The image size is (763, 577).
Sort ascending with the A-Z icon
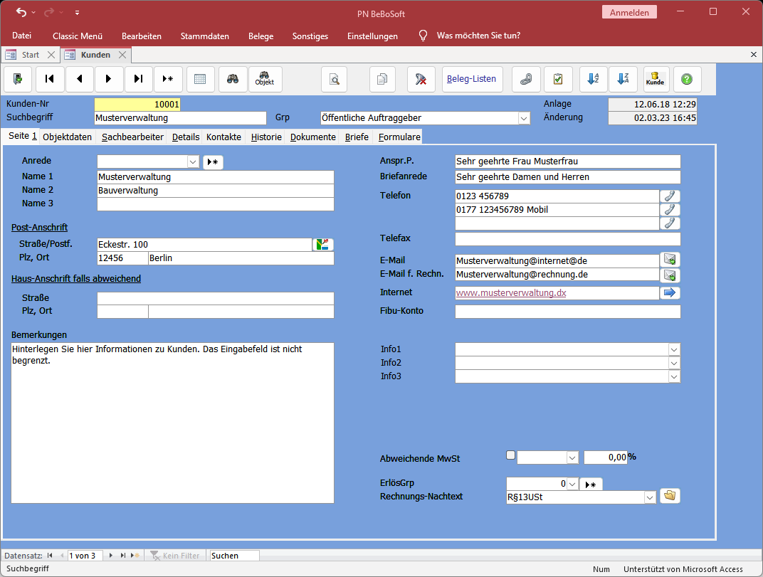click(x=592, y=80)
